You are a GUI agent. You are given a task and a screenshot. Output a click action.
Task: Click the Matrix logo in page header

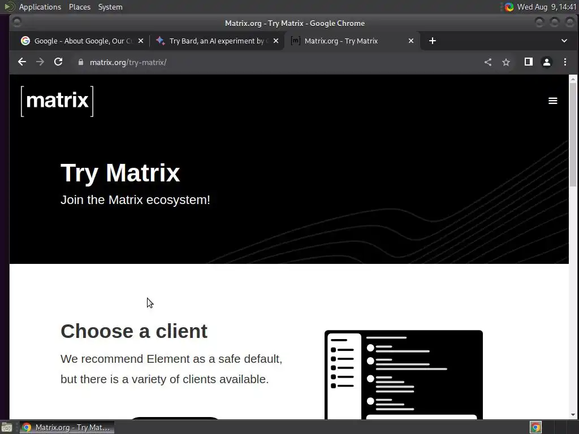57,101
